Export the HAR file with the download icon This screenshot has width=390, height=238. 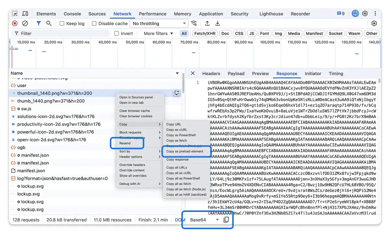pos(217,23)
